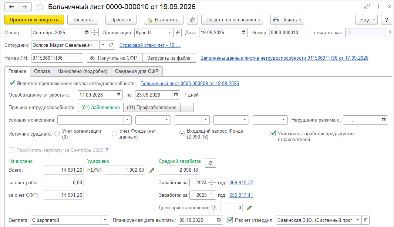Recalculate average earnings with refresh button
This screenshot has height=227, width=394.
pyautogui.click(x=210, y=163)
